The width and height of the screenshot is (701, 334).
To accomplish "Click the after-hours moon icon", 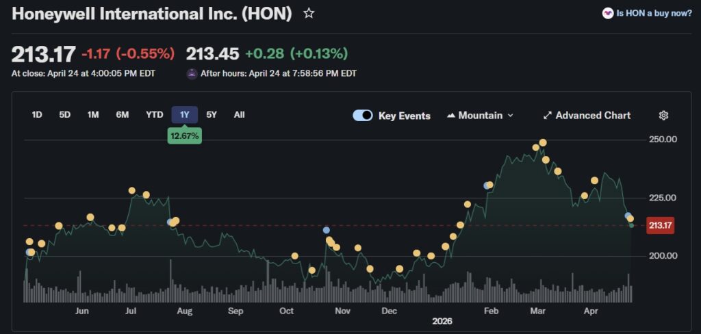I will [x=192, y=73].
